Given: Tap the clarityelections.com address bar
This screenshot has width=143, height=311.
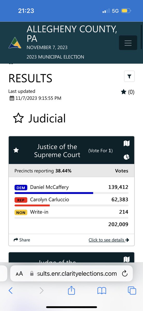Looking at the screenshot, I should [71, 274].
